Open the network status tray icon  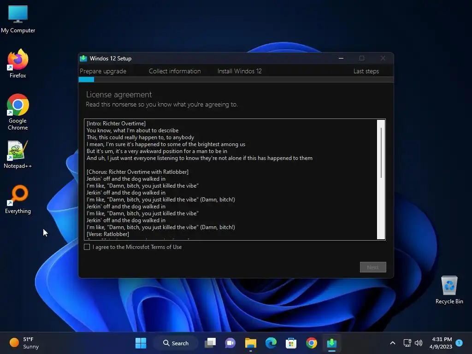coord(407,343)
